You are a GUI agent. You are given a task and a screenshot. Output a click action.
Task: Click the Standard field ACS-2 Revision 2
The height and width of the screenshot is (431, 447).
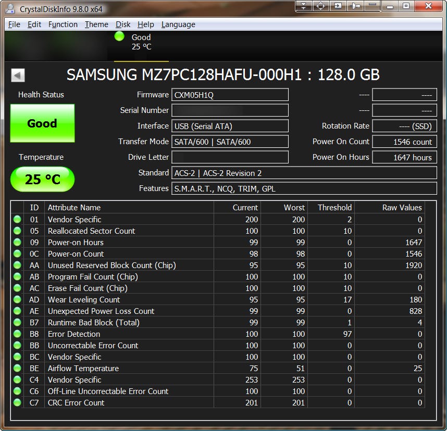pos(304,173)
